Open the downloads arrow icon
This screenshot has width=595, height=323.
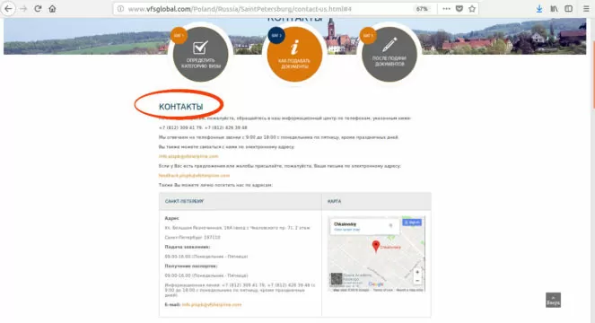coord(539,9)
